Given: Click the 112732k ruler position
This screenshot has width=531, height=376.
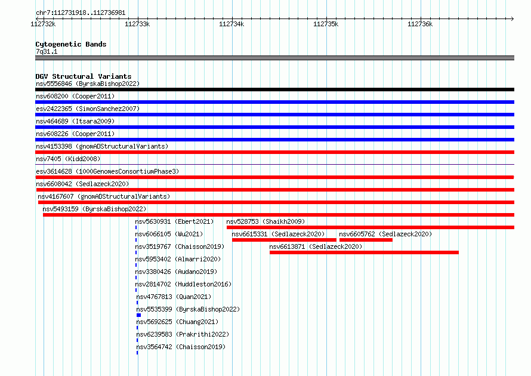Looking at the screenshot, I should pos(43,24).
